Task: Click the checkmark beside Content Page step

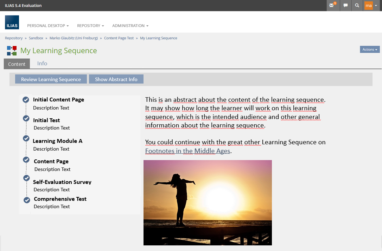Action: pyautogui.click(x=26, y=160)
